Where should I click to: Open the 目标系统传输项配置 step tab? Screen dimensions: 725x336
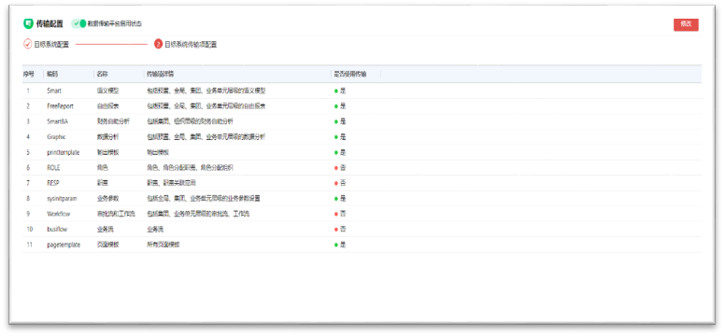click(x=191, y=45)
